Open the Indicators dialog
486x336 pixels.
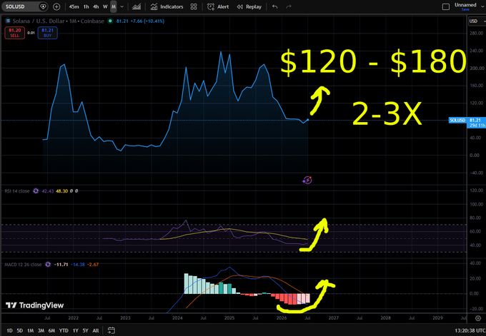[167, 6]
